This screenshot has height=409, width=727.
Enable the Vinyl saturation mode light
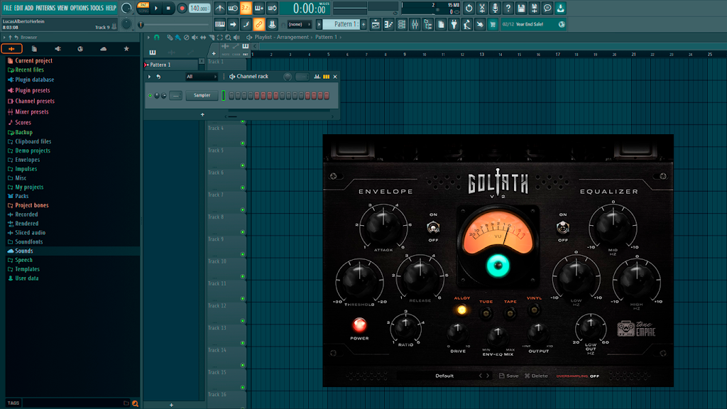click(x=534, y=310)
